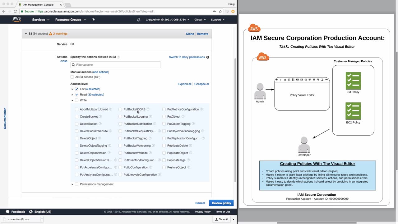The width and height of the screenshot is (398, 224).
Task: Open the help icon next to PutMetricsConfiguration
Action: pyautogui.click(x=201, y=109)
